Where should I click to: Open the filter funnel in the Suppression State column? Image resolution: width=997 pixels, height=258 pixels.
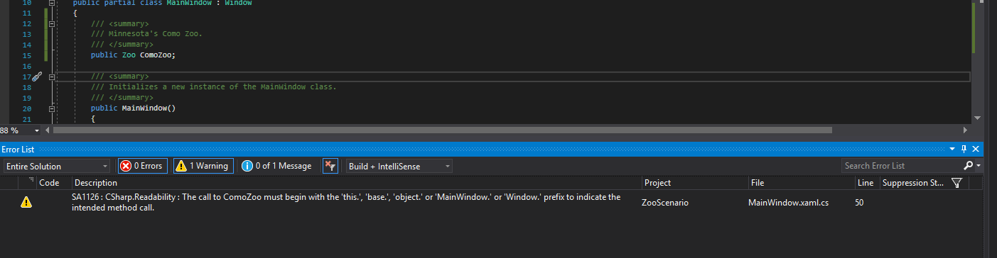(x=956, y=183)
